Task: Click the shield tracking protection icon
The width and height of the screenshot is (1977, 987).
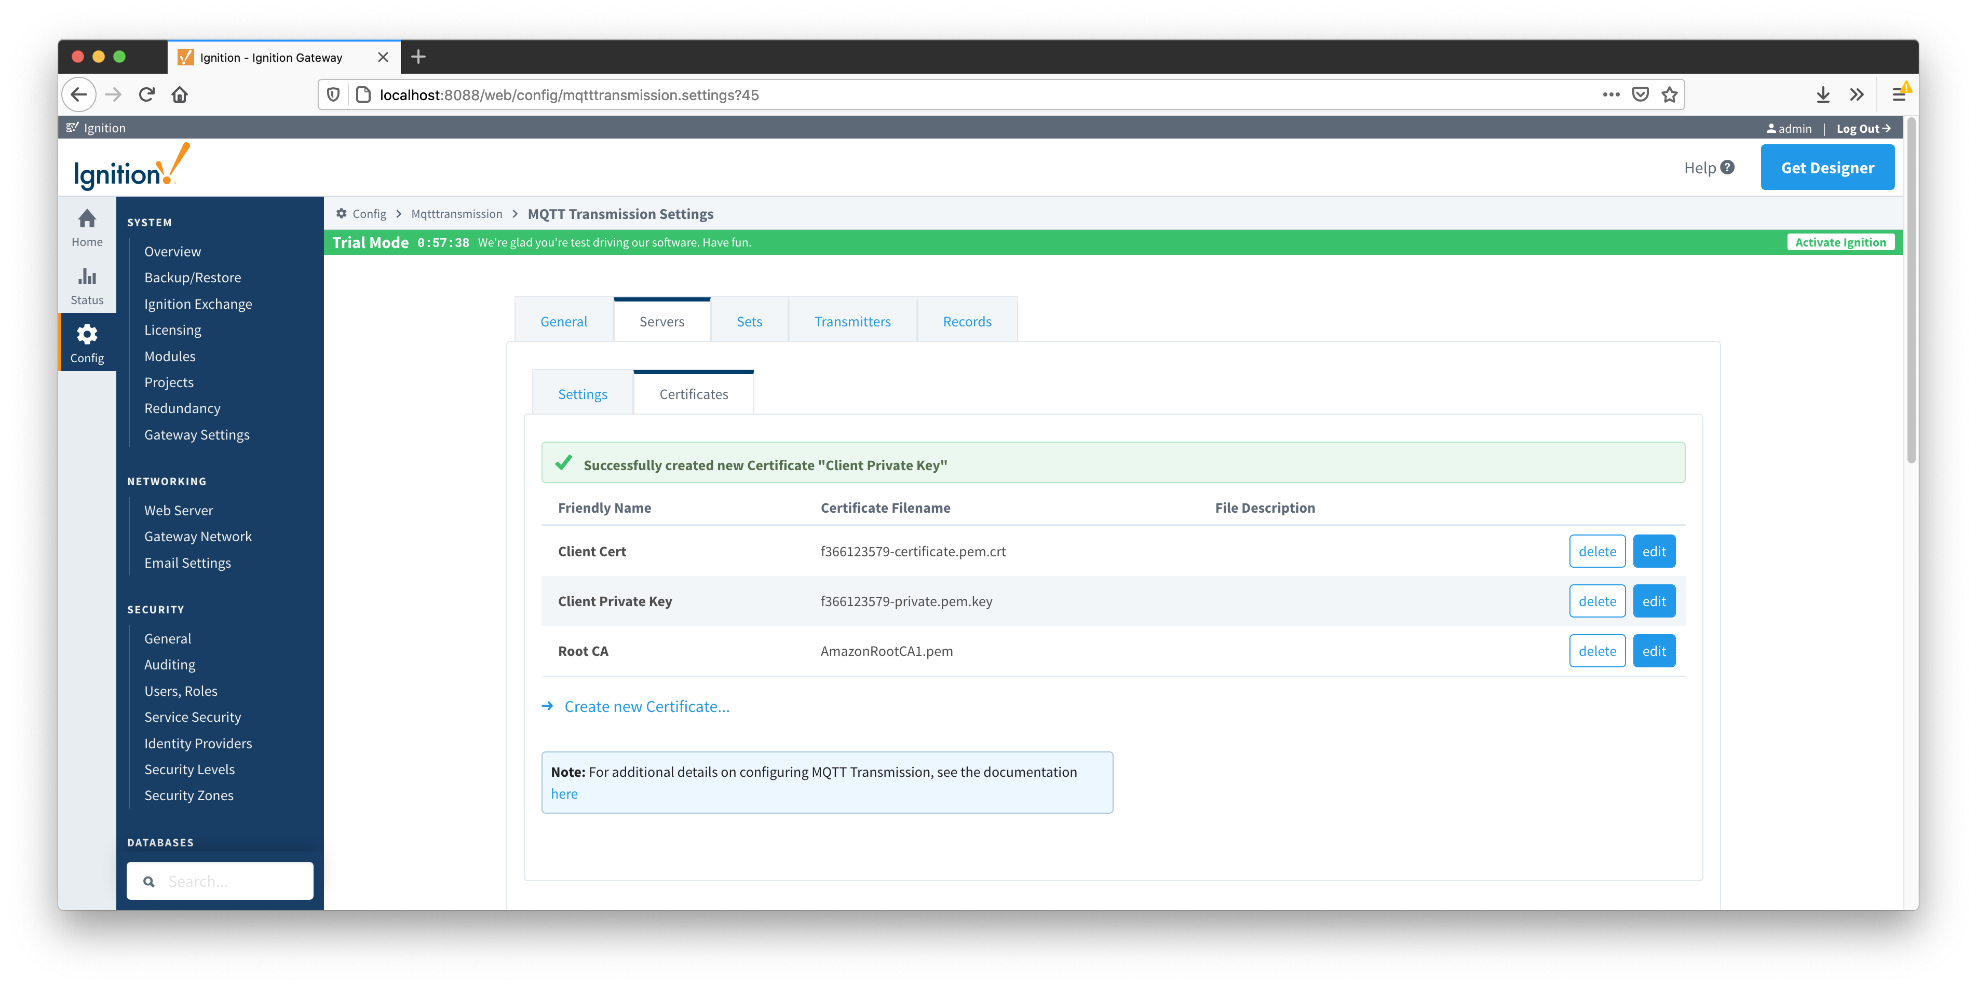Action: (333, 94)
